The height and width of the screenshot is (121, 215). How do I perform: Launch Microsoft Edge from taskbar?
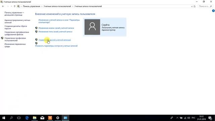tap(27, 118)
